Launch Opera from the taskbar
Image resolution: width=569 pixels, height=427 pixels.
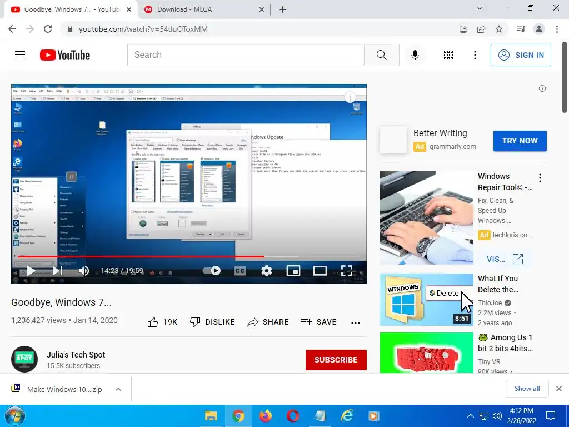pyautogui.click(x=292, y=416)
